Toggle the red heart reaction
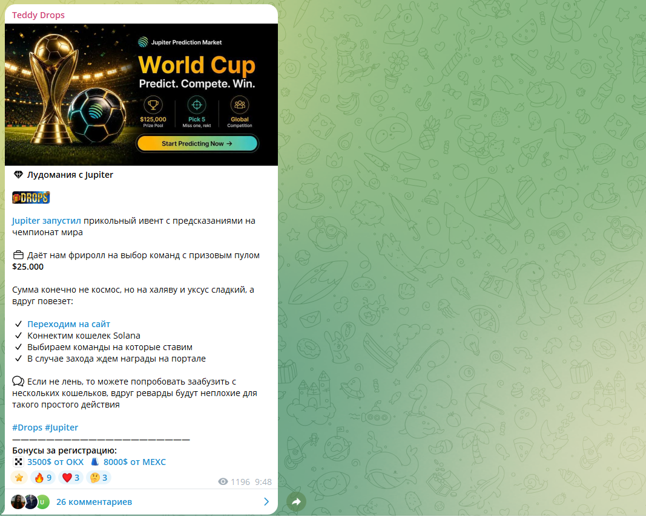The image size is (646, 517). click(x=71, y=478)
